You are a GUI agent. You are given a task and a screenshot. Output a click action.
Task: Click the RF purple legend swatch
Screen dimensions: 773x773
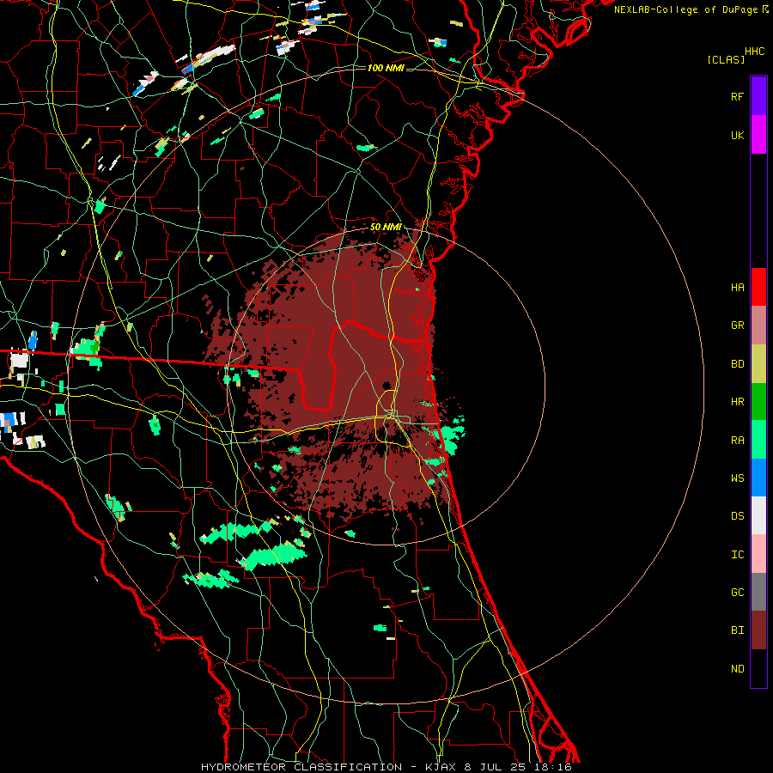click(x=758, y=96)
